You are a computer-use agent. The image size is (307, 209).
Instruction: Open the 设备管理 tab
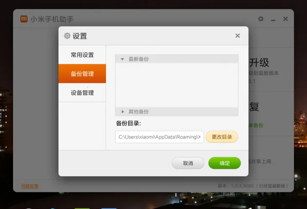[82, 93]
